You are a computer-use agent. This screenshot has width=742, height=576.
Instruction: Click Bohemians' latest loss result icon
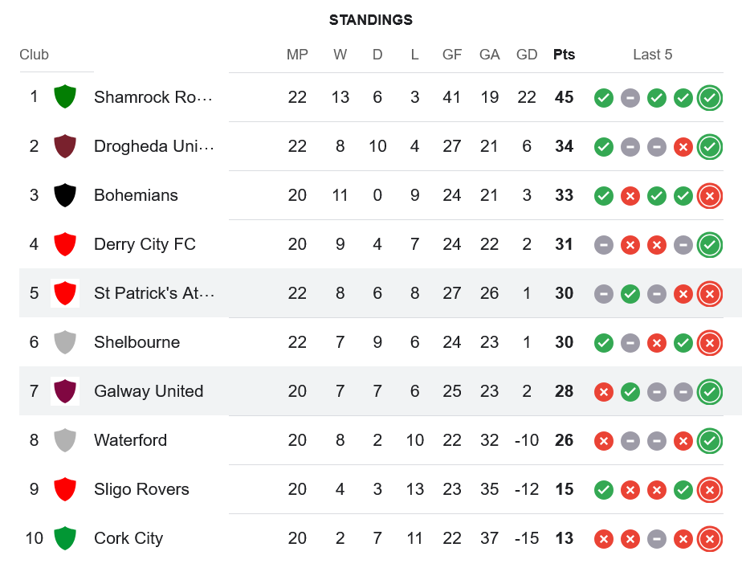[709, 196]
